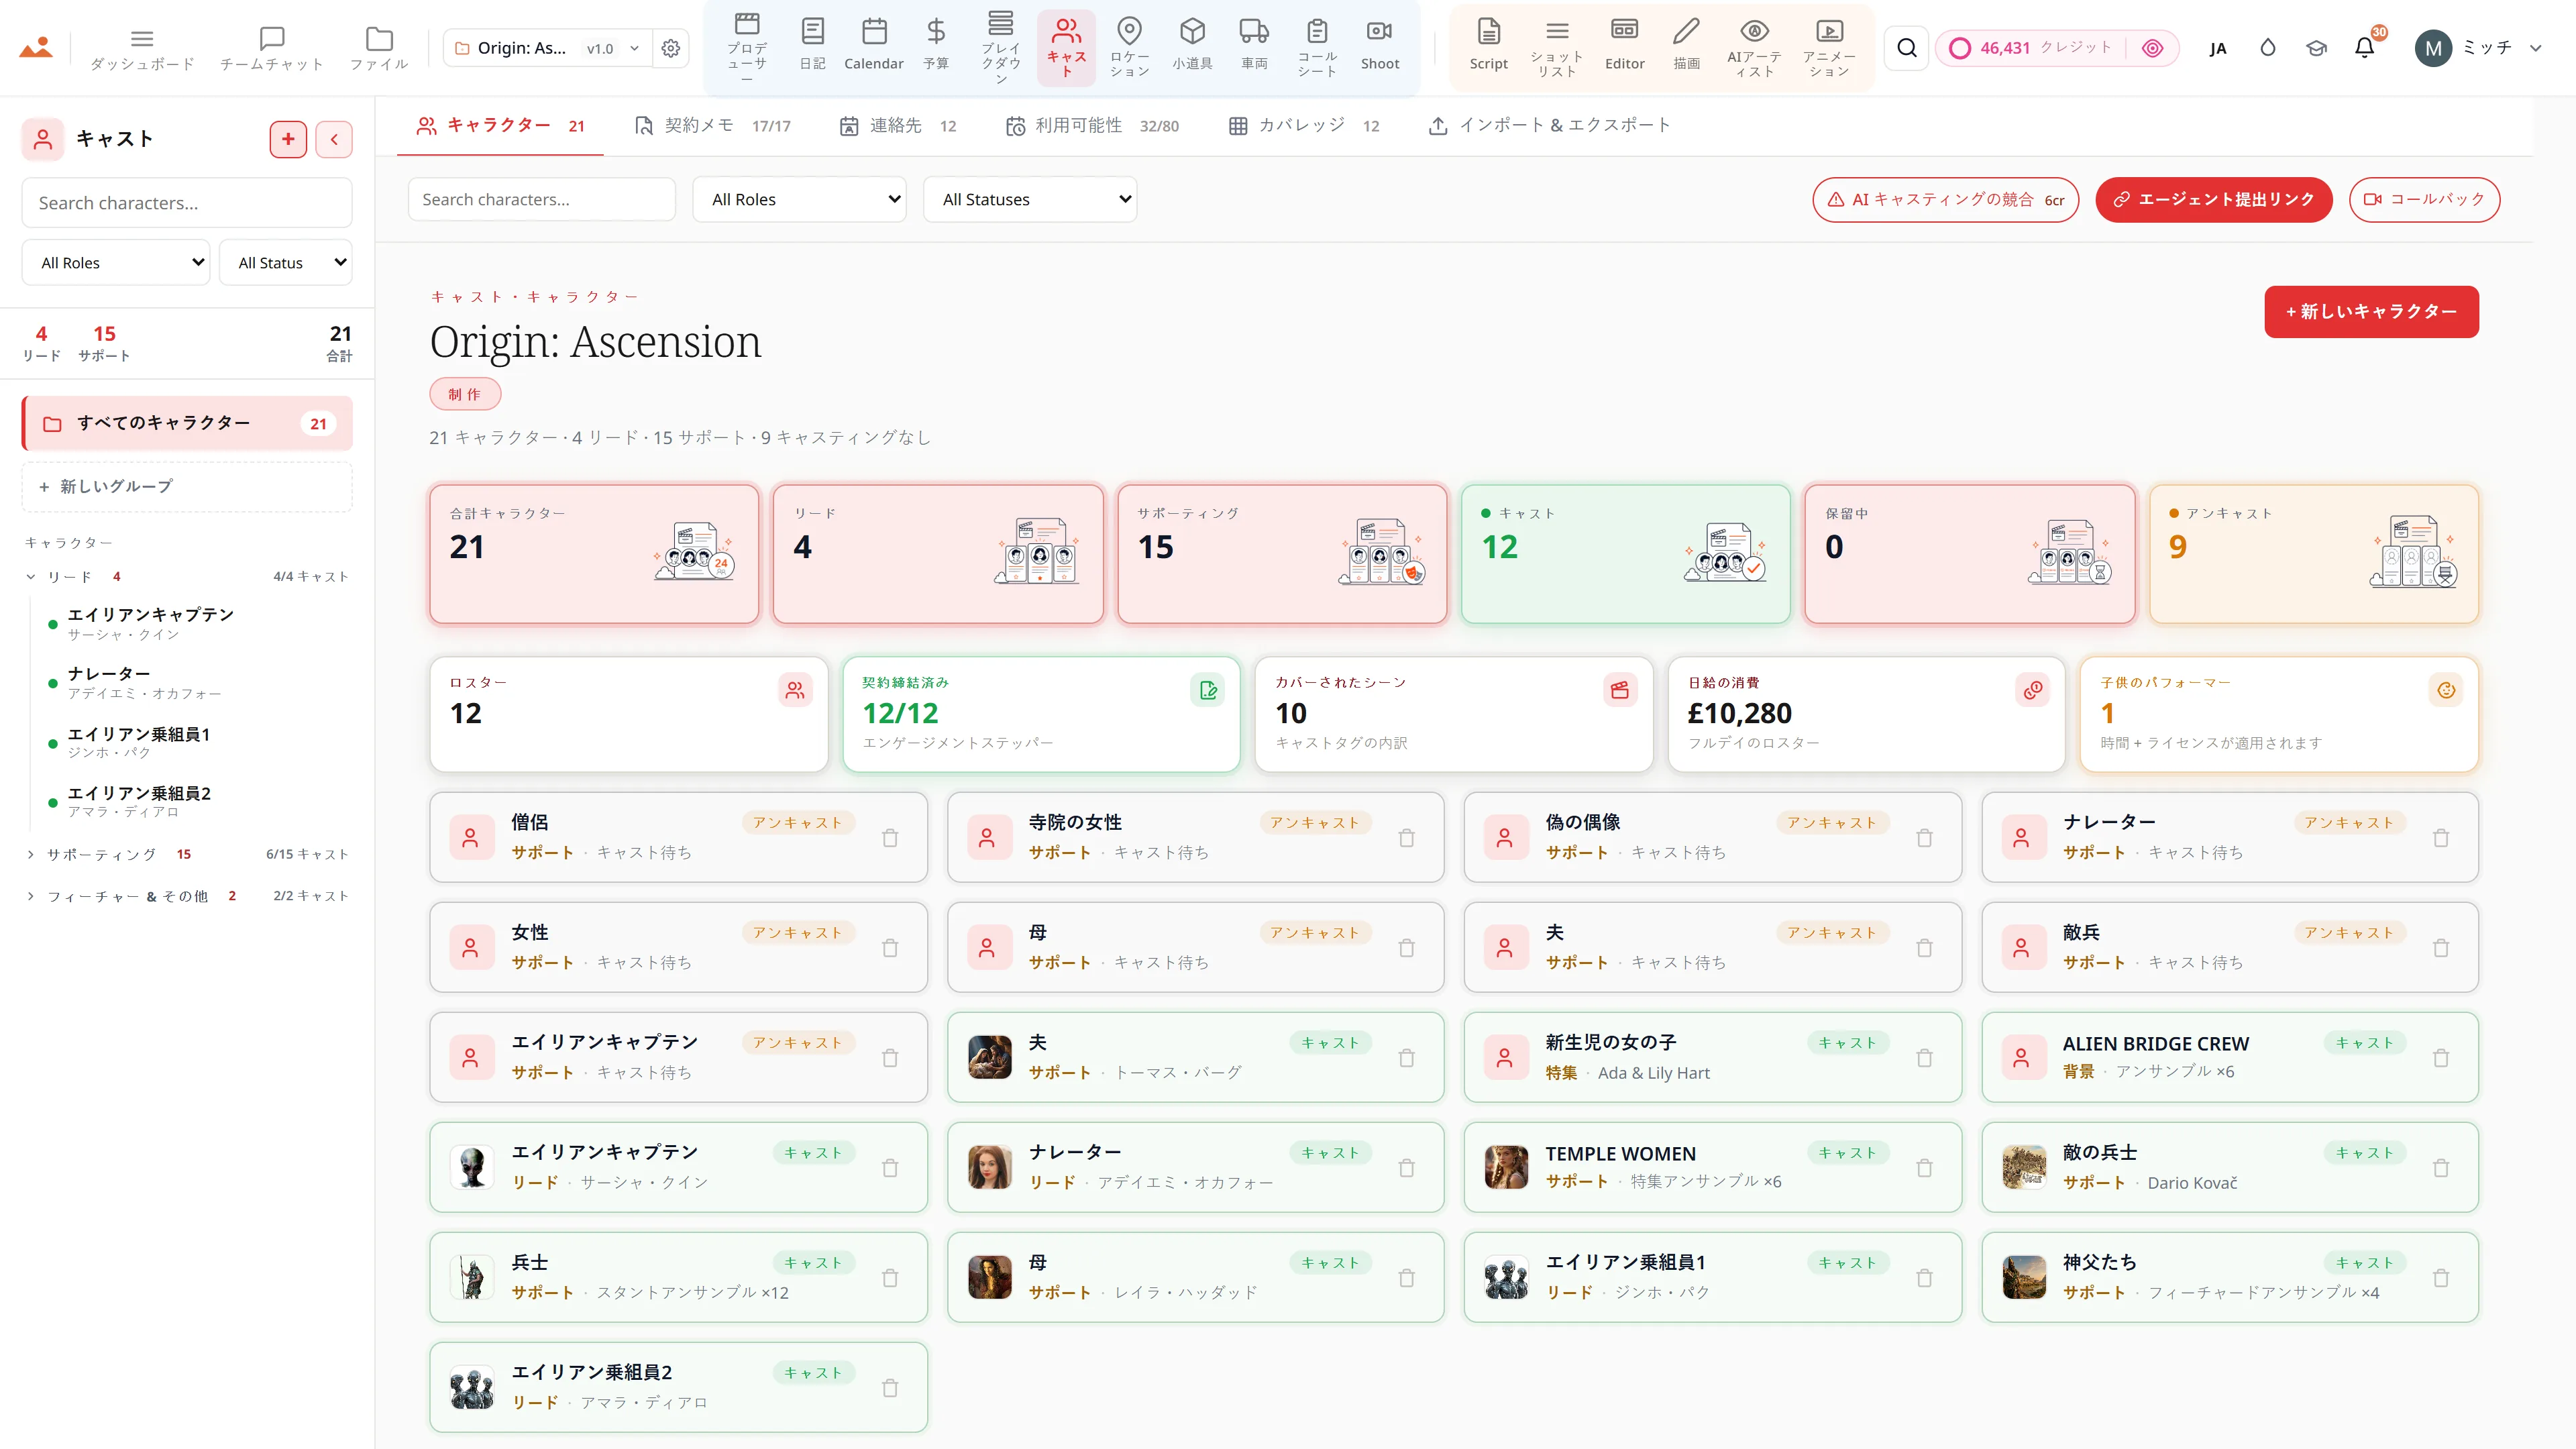2576x1449 pixels.
Task: Expand フィーチャー & その他 section
Action: point(31,896)
